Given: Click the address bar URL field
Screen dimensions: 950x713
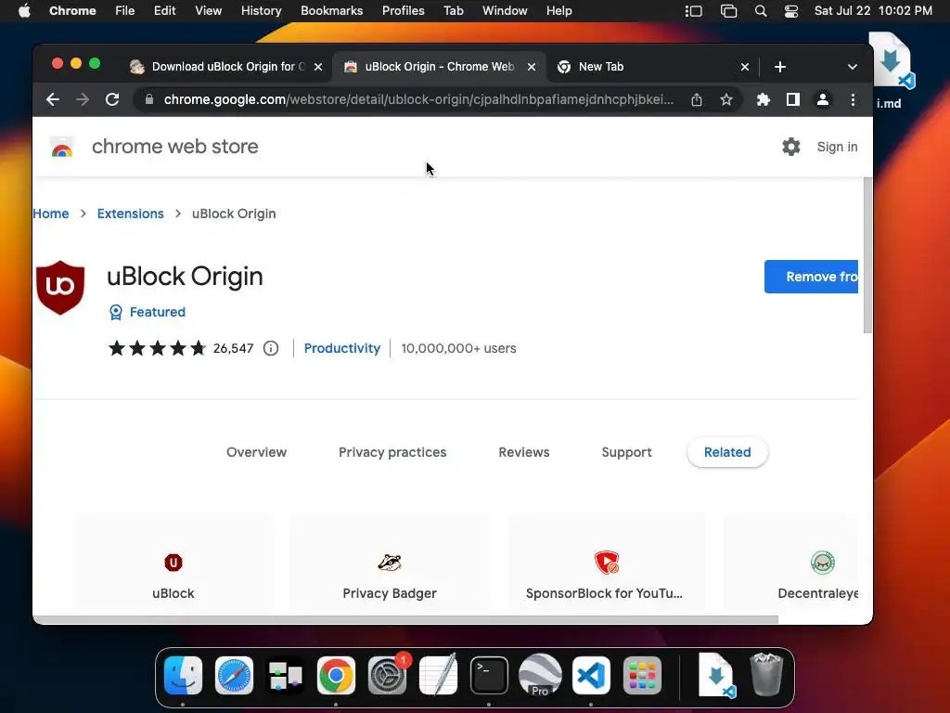Looking at the screenshot, I should point(418,99).
